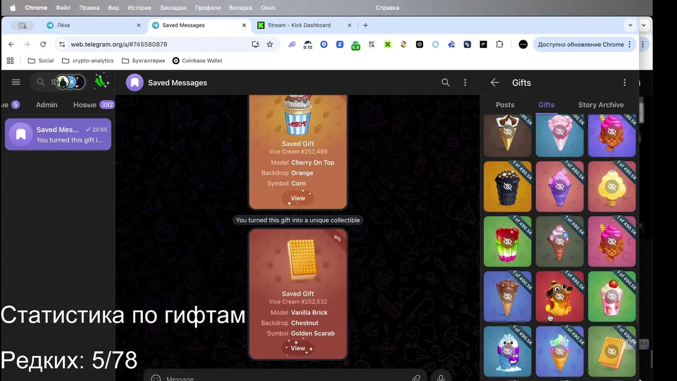Go back from the Gifts panel
The width and height of the screenshot is (677, 381).
pyautogui.click(x=495, y=83)
